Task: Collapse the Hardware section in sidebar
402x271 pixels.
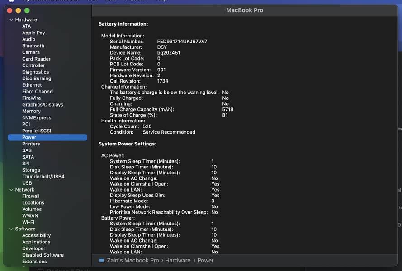Action: click(11, 20)
